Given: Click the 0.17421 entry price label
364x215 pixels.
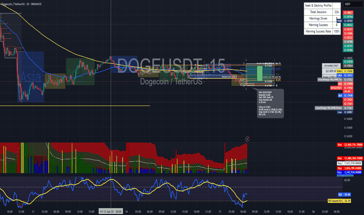Looking at the screenshot, I should (348, 100).
